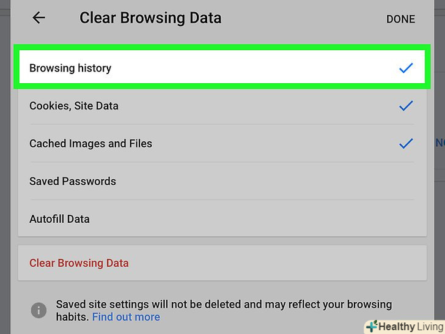Tap the Cookies, Site Data label
Screen dimensions: 445x334
(x=74, y=106)
